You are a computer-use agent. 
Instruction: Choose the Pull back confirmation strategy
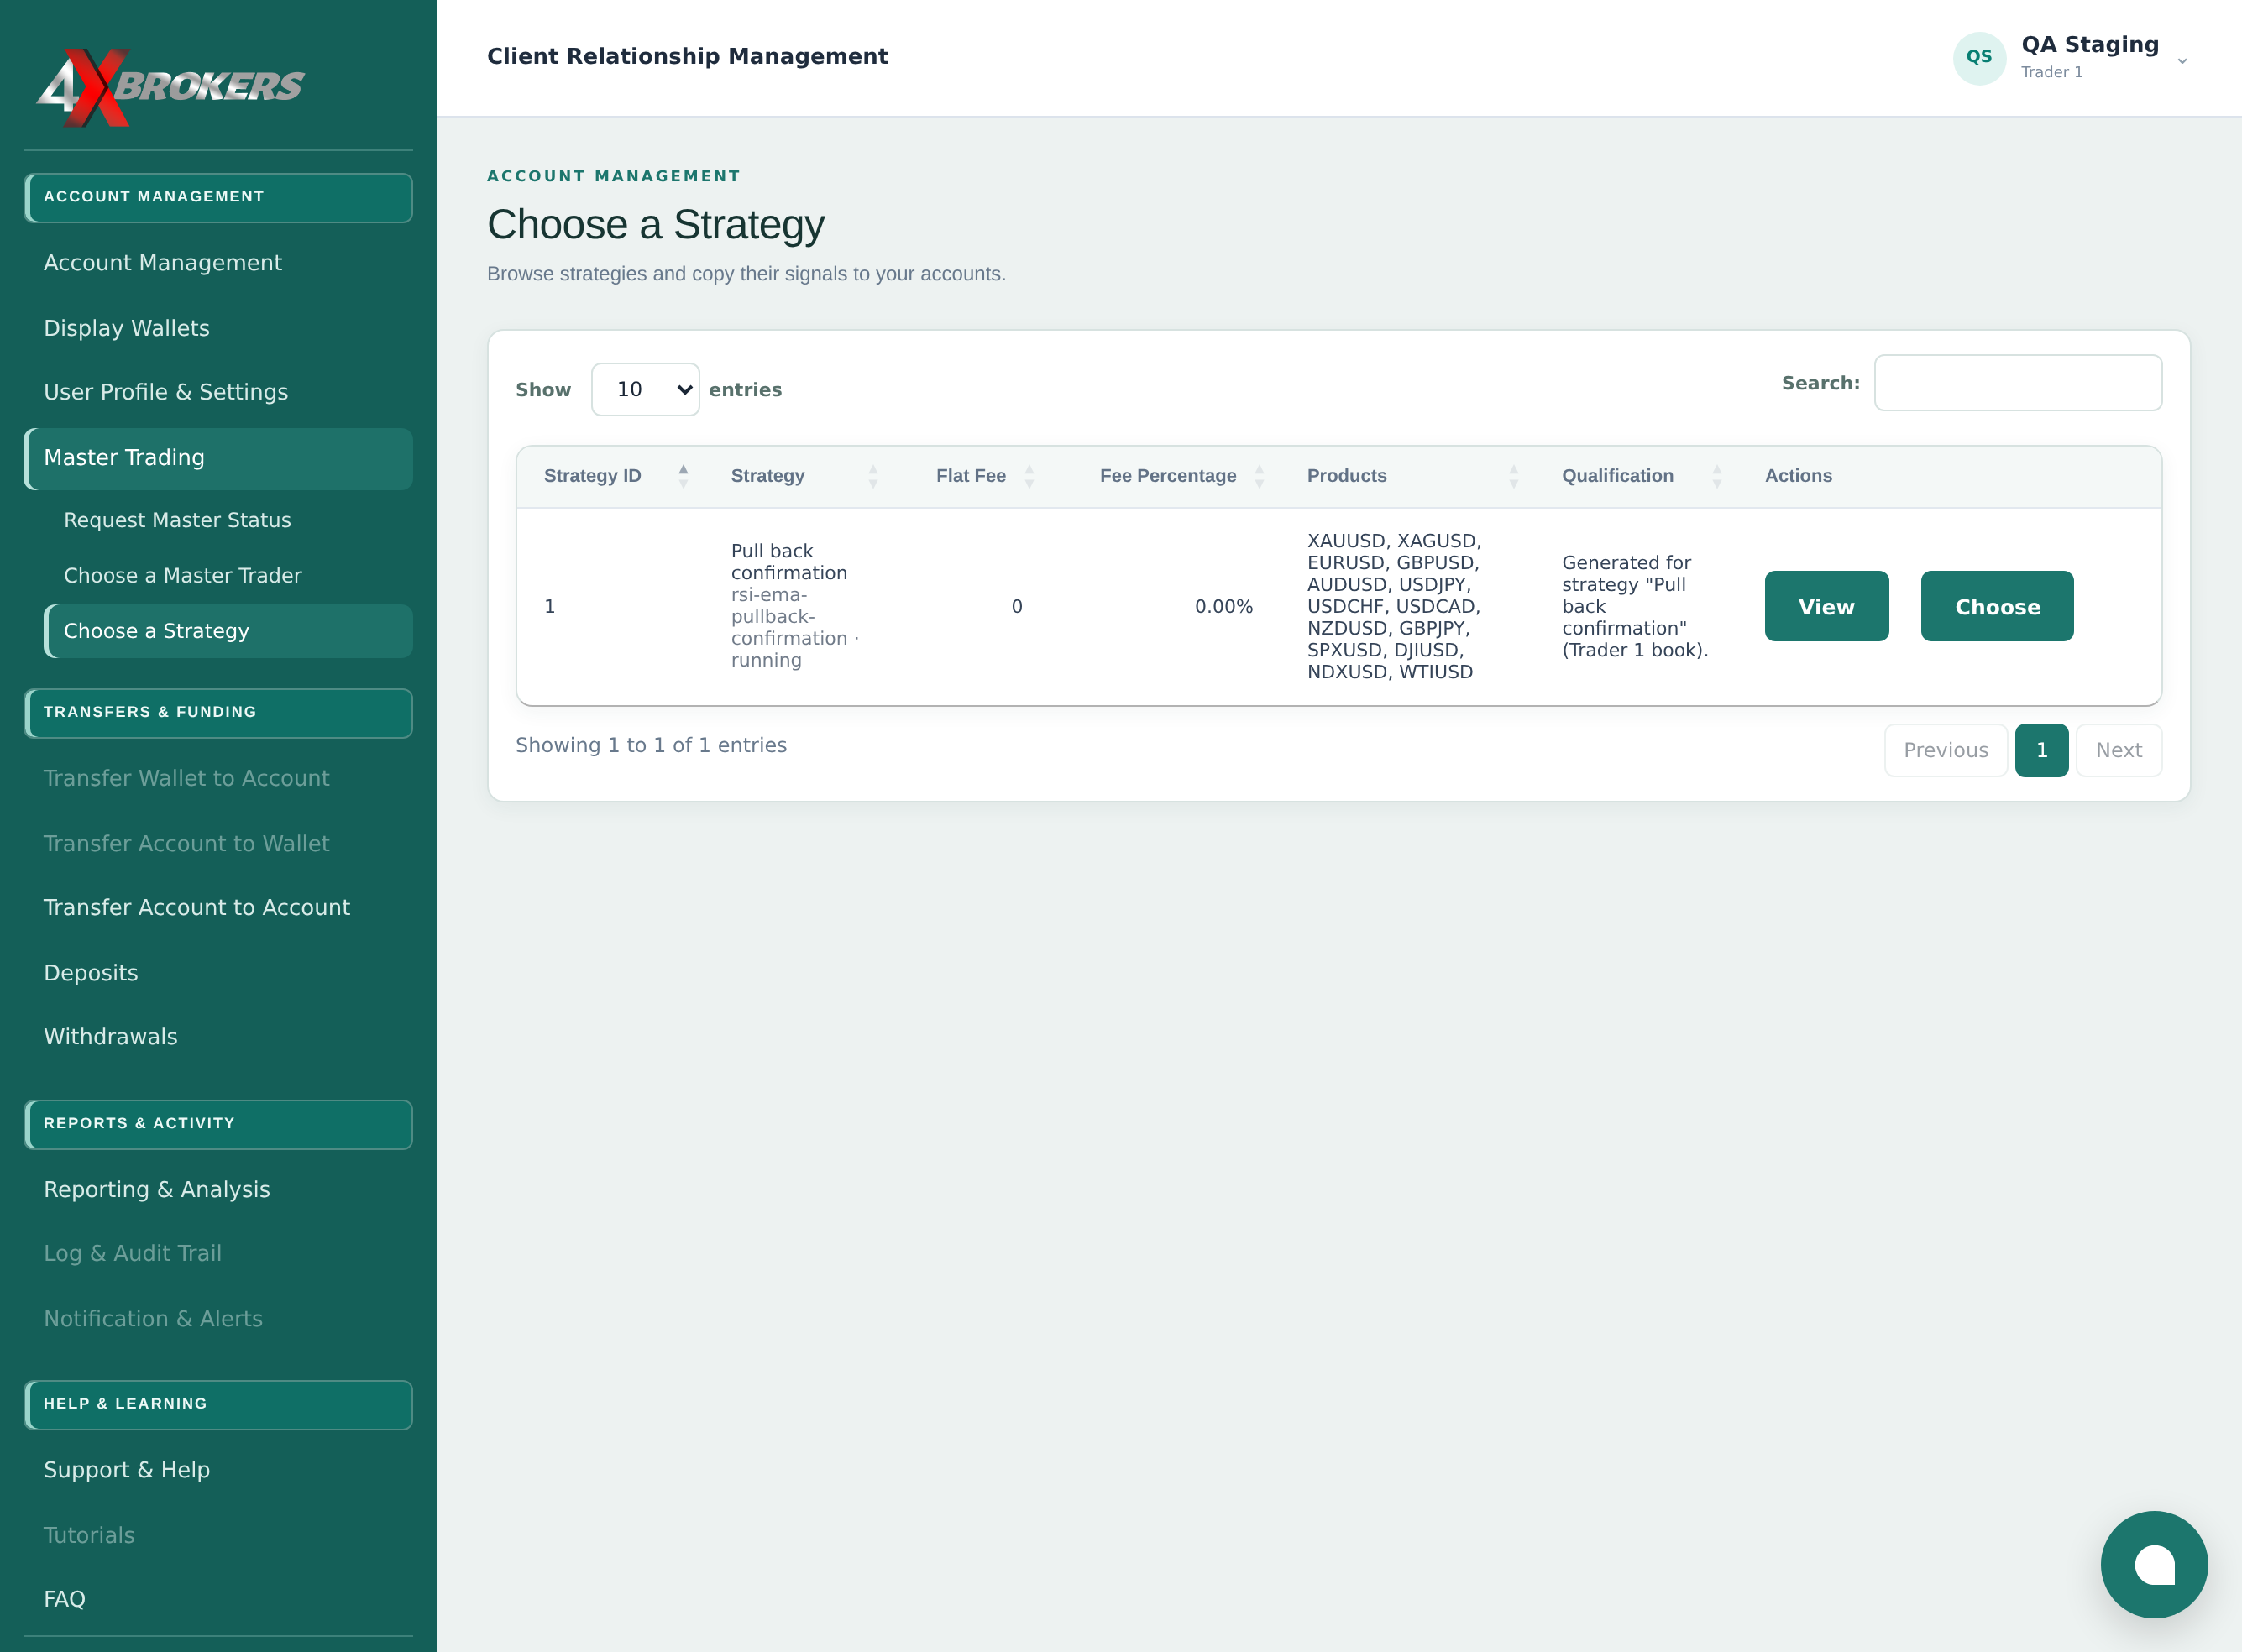(1996, 606)
